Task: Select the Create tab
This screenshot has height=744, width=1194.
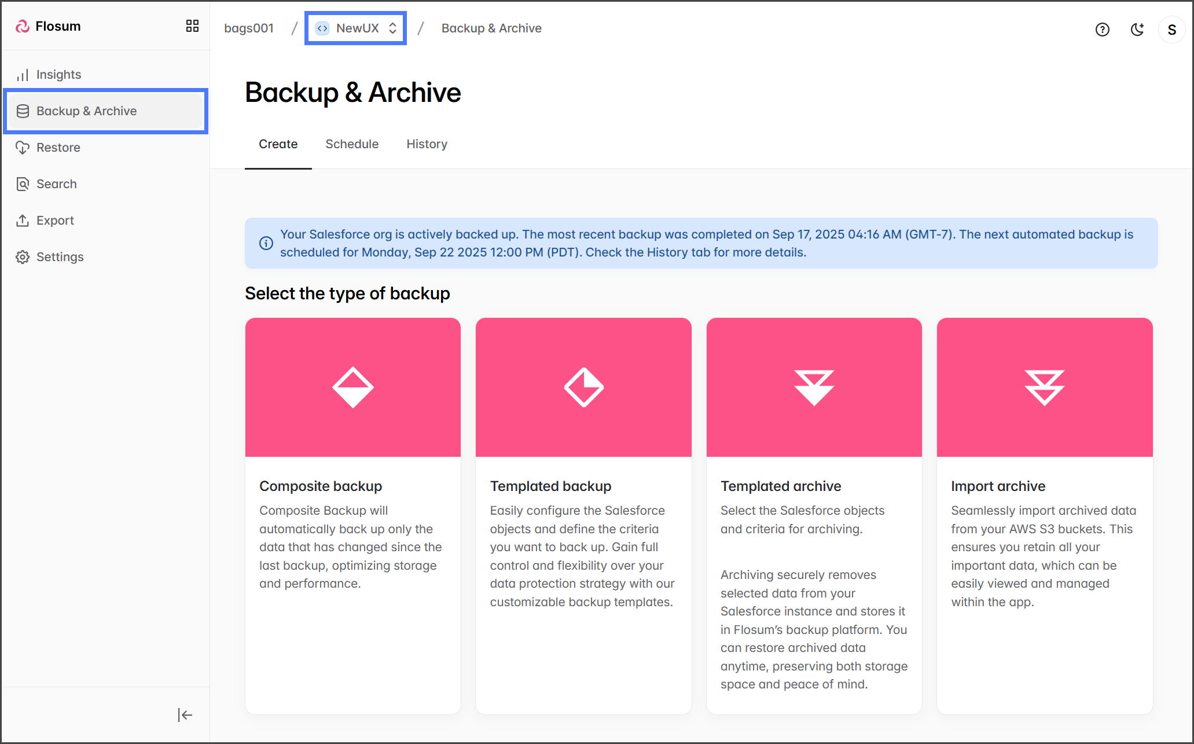Action: click(x=278, y=144)
